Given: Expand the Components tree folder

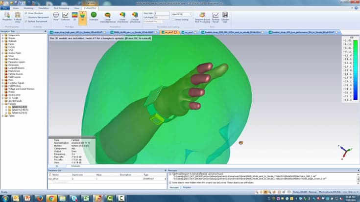Looking at the screenshot, I should click(x=2, y=35).
